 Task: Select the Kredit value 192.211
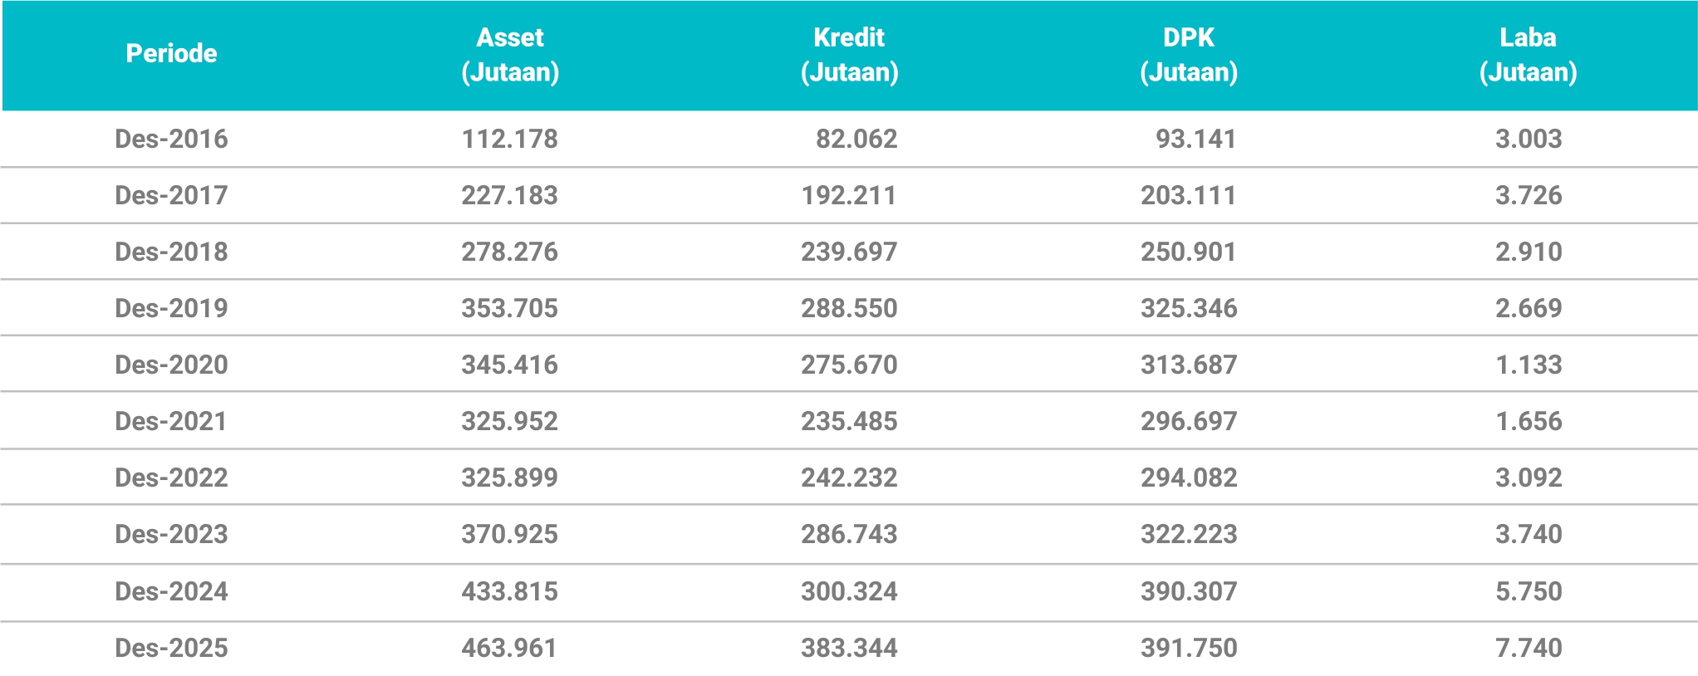pos(849,195)
